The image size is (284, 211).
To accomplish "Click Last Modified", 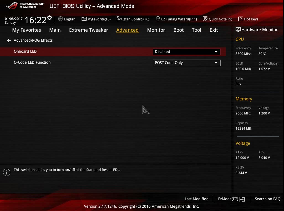I will [x=197, y=199].
